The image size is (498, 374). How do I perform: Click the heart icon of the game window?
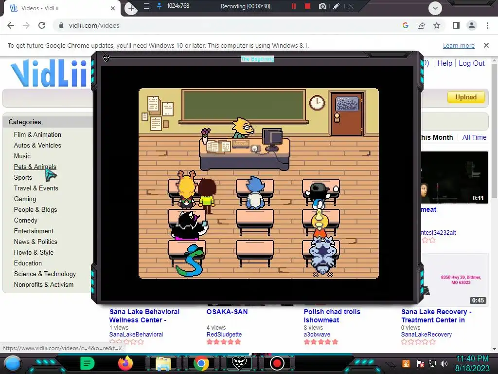point(106,58)
